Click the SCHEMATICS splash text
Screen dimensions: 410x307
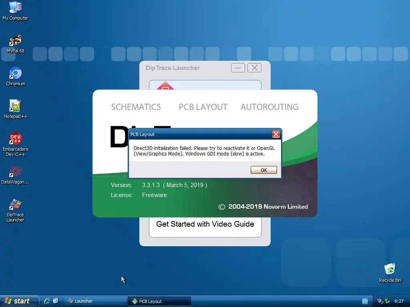[x=136, y=107]
